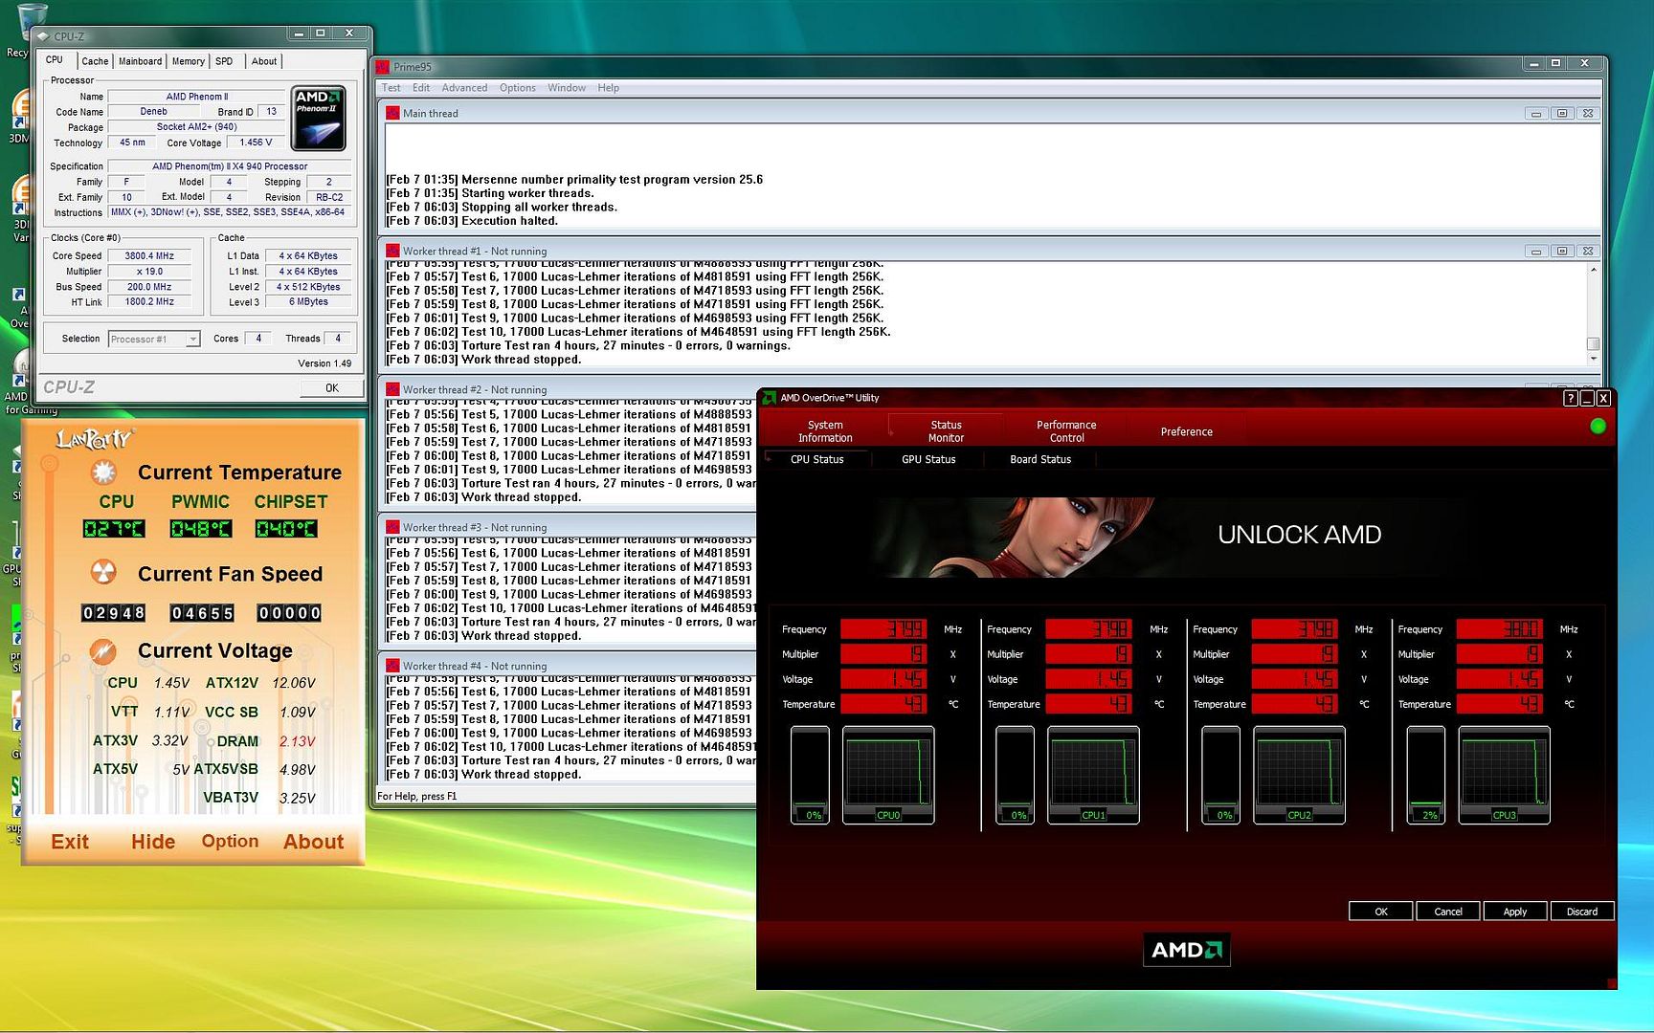Click Hide in the LanParty monitor
The height and width of the screenshot is (1033, 1654).
(153, 842)
